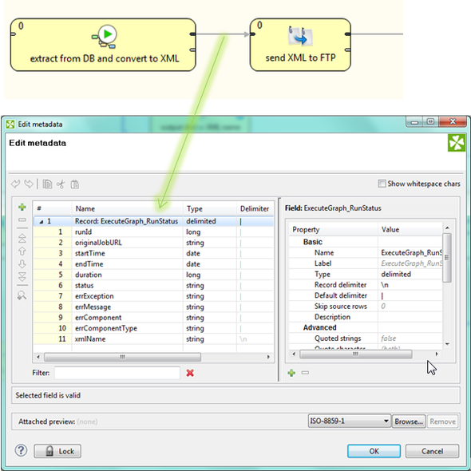This screenshot has height=471, width=471.
Task: Select the status field row
Action: pos(153,285)
